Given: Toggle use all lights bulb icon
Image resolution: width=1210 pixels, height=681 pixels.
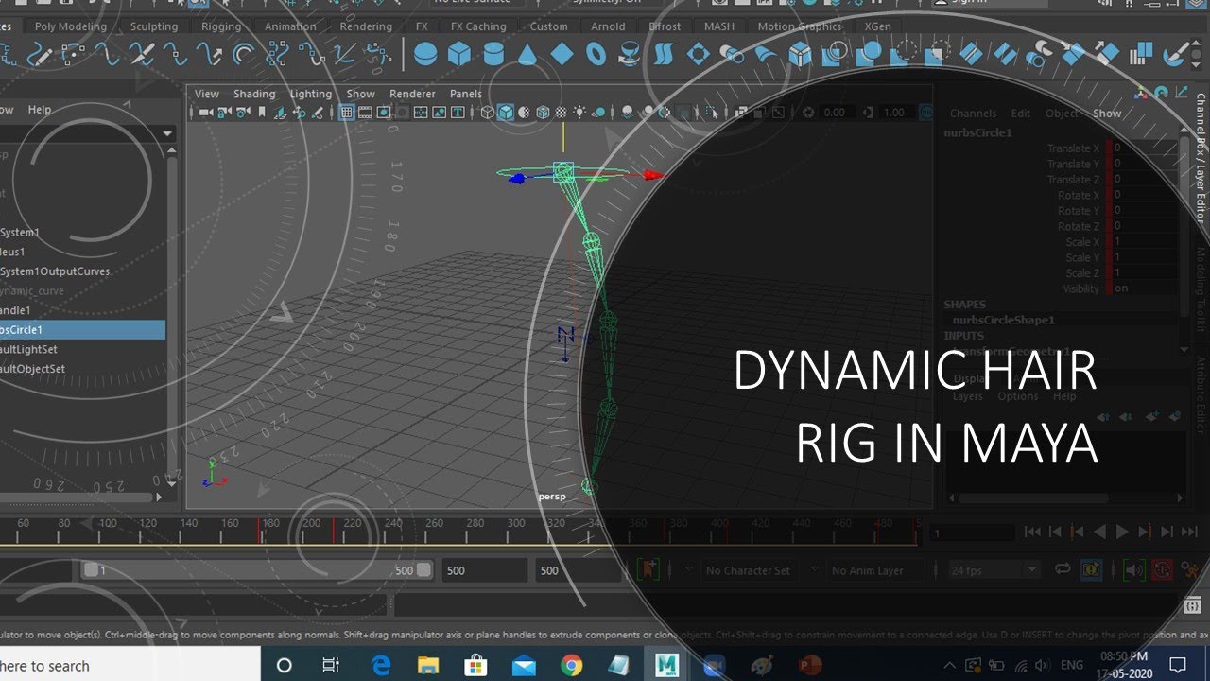Looking at the screenshot, I should pyautogui.click(x=580, y=113).
